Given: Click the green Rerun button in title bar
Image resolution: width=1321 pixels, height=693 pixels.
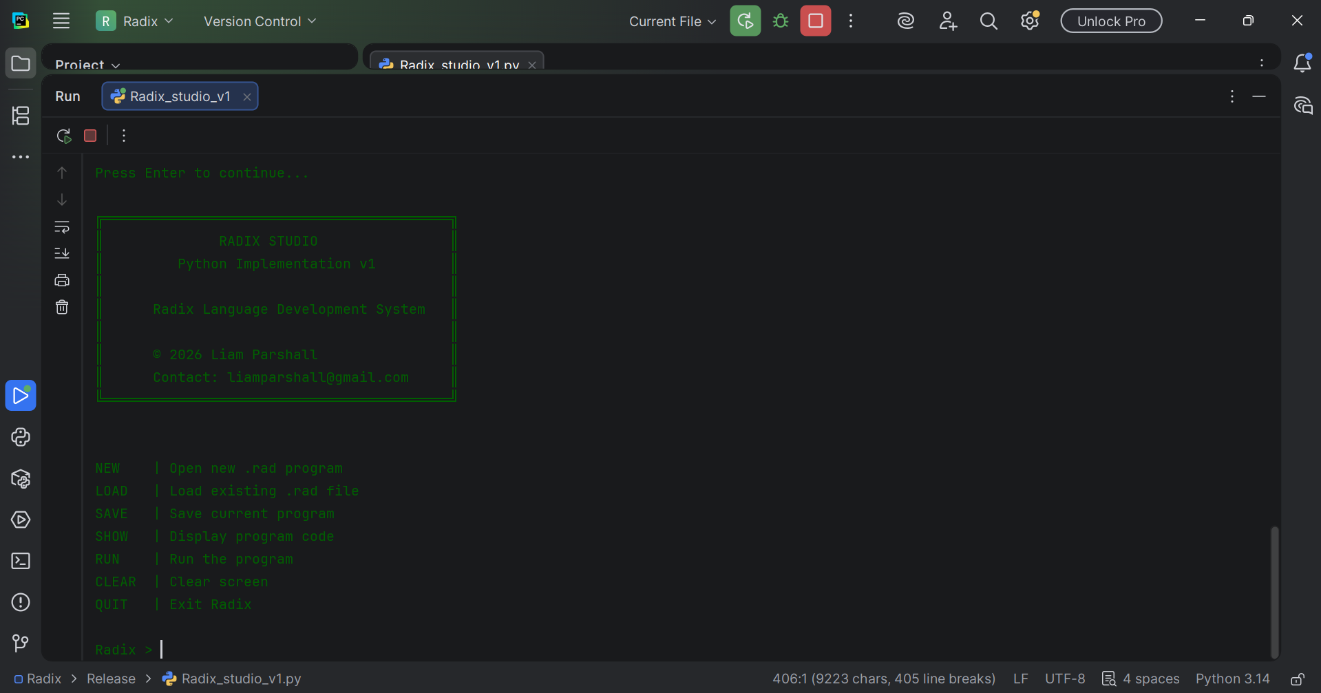Looking at the screenshot, I should pos(746,21).
